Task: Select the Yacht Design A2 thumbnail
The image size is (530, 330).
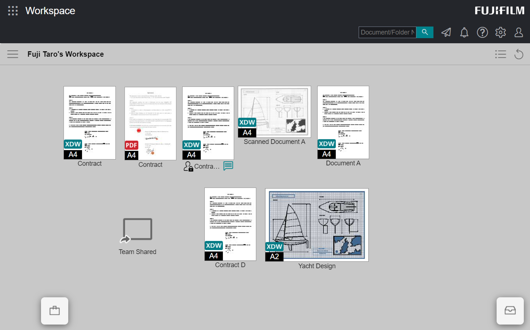Action: tap(317, 225)
